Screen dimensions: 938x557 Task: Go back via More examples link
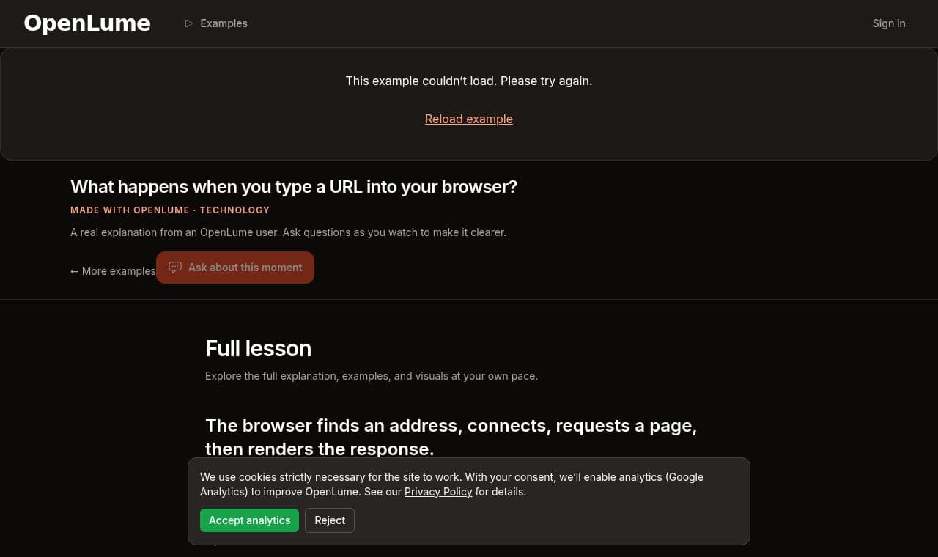tap(113, 271)
